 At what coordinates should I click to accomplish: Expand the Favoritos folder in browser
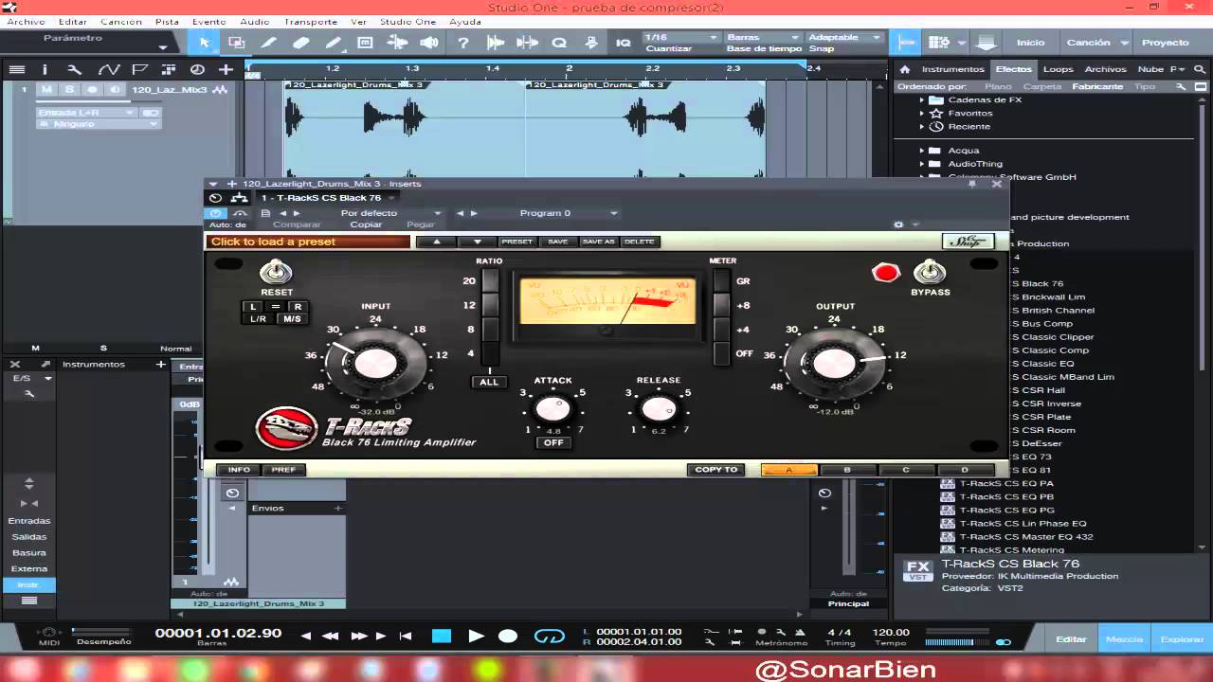click(x=921, y=113)
